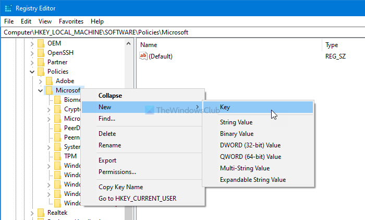365x220 pixels.
Task: Open the Help menu
Action: [x=97, y=21]
